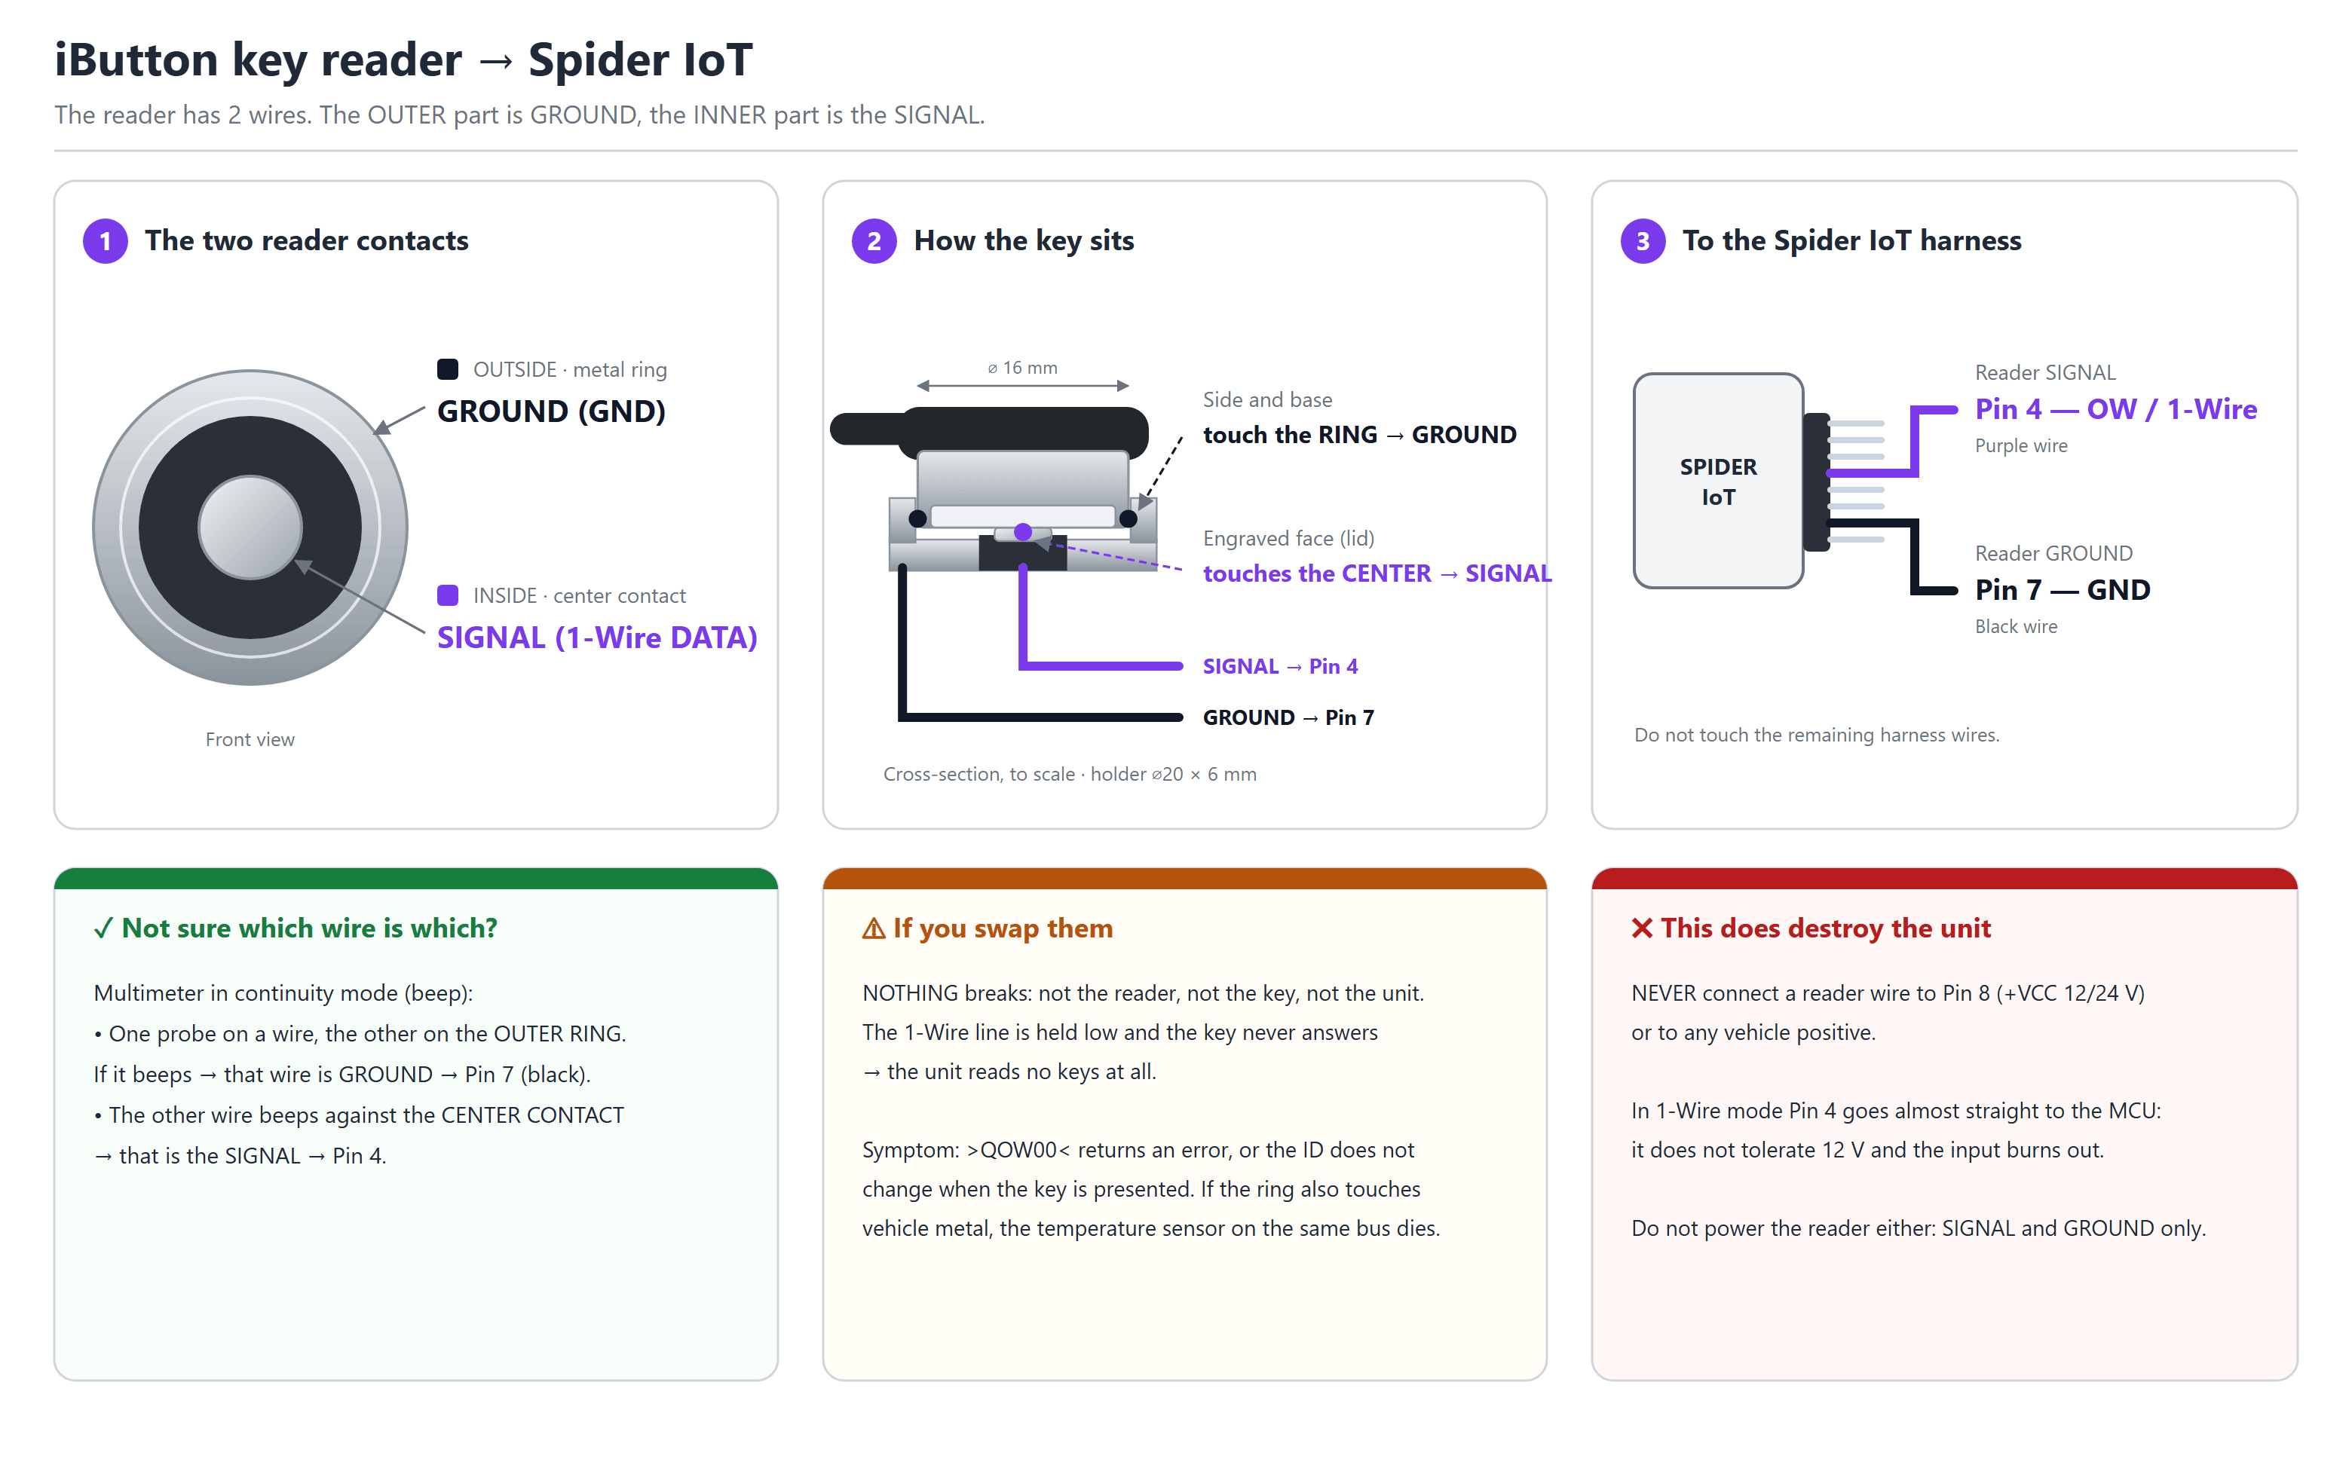Click "or to any vehicle positive." line

1753,1033
